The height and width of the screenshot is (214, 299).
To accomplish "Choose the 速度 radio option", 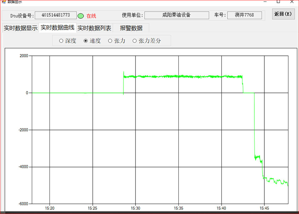I will (86, 41).
